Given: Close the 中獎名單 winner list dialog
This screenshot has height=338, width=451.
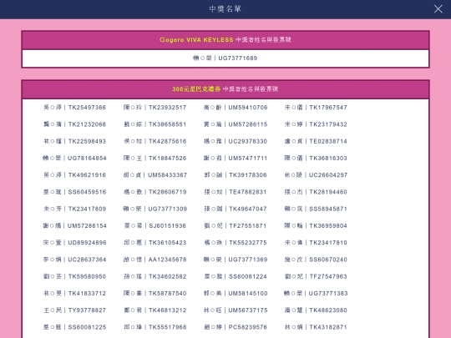Looking at the screenshot, I should coord(438,9).
